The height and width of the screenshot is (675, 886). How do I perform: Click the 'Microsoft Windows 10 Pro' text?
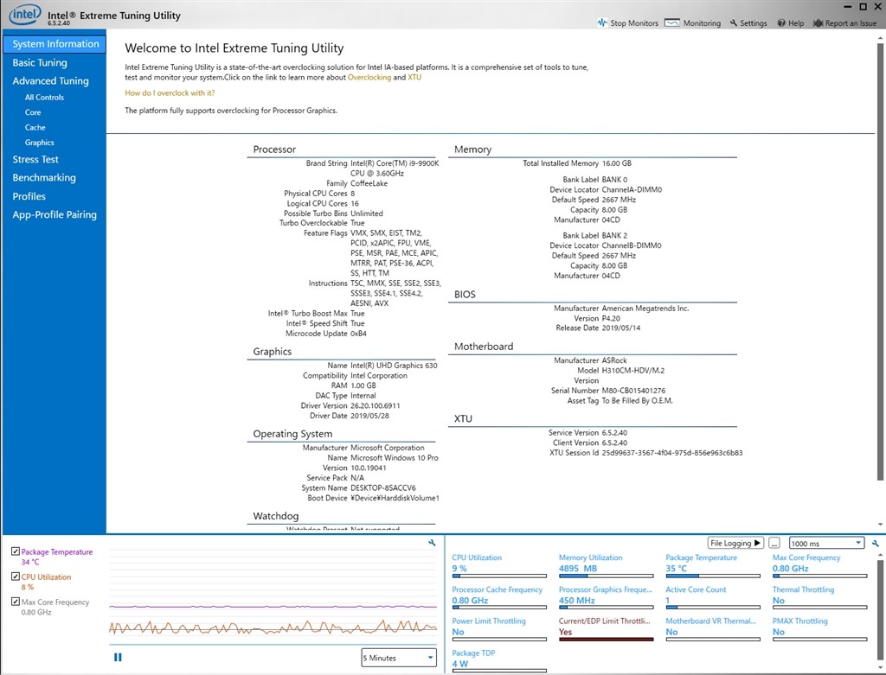(395, 458)
